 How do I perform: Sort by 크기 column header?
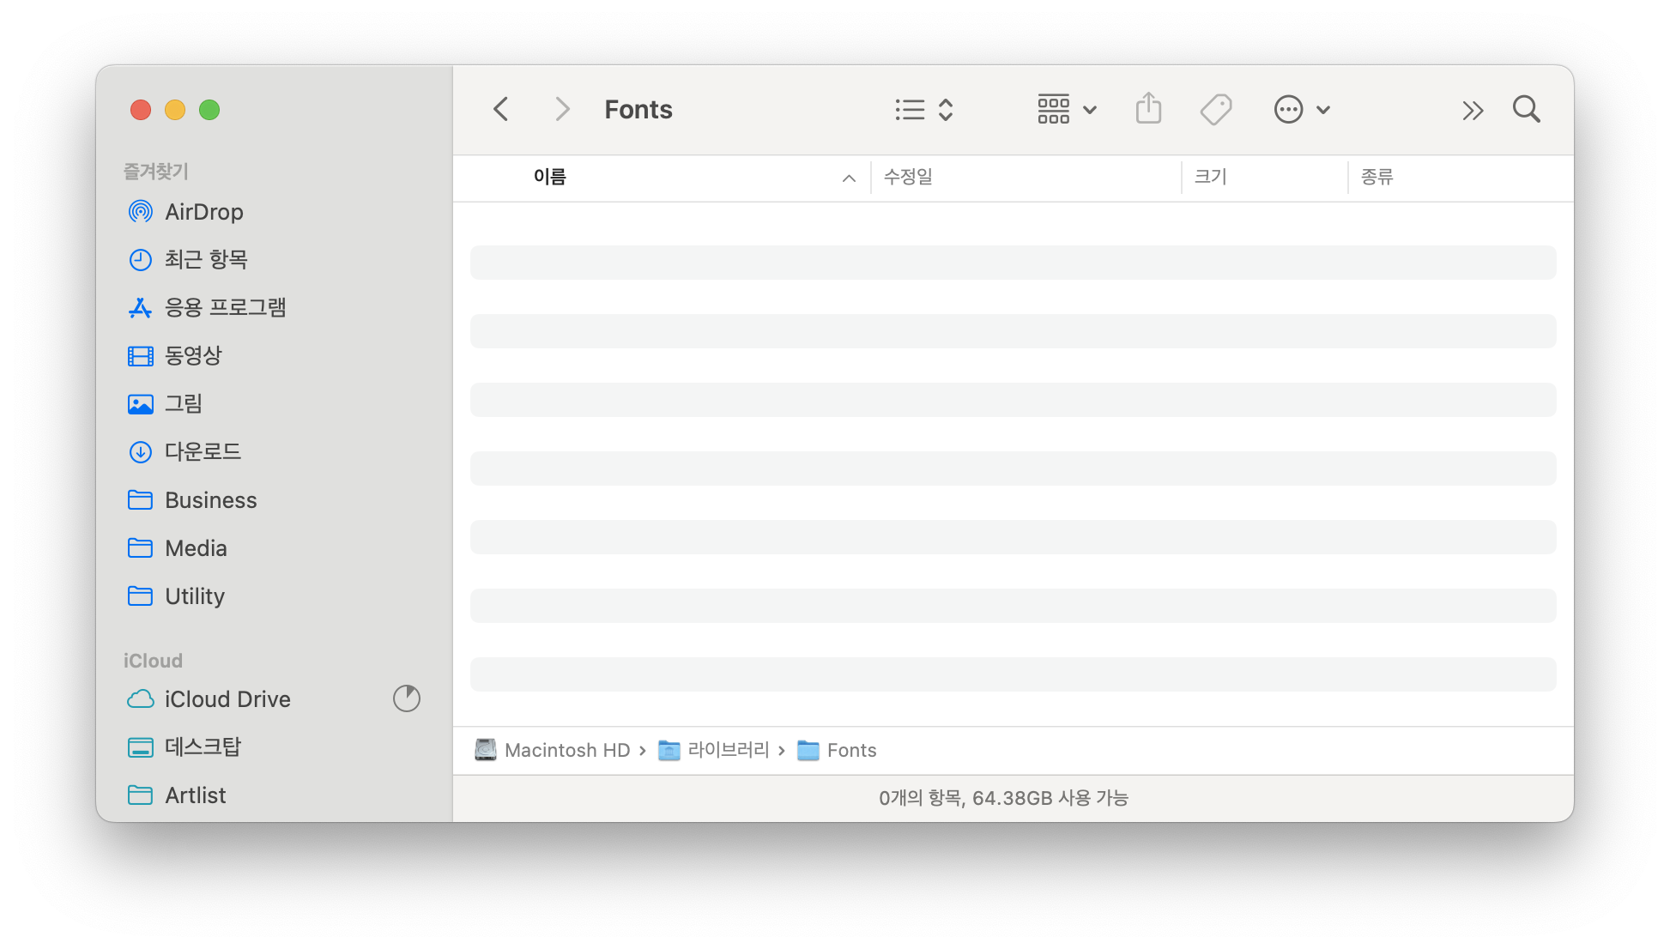coord(1210,177)
